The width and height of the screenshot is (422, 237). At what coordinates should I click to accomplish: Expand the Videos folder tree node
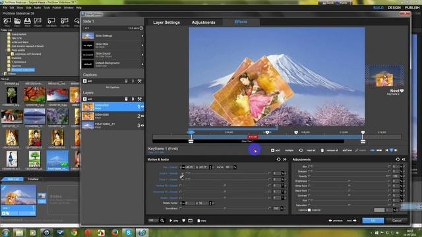click(x=3, y=74)
